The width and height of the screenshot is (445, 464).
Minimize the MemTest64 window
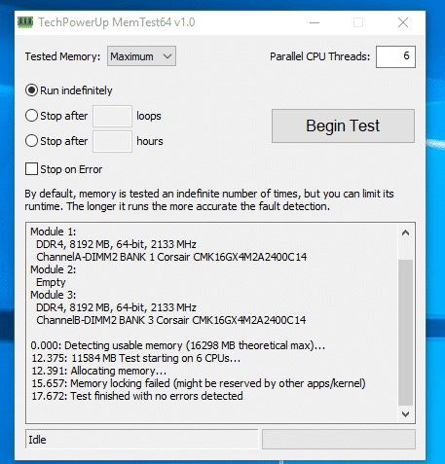(315, 22)
